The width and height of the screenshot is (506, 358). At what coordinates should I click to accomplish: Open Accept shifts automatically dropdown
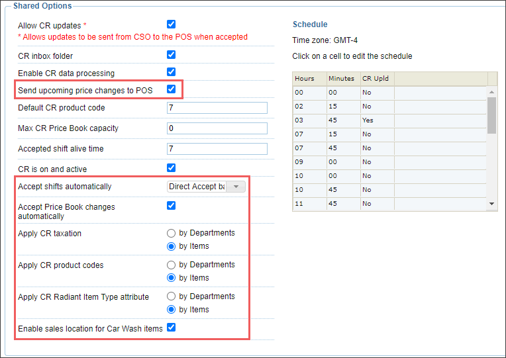[206, 187]
